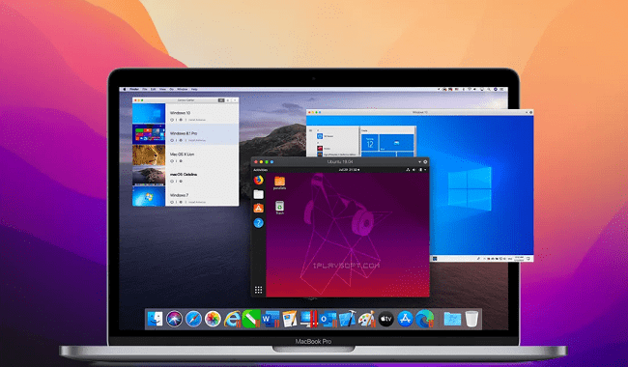The width and height of the screenshot is (628, 367).
Task: Click macOS Catalina thumbnail preview
Action: (x=149, y=176)
